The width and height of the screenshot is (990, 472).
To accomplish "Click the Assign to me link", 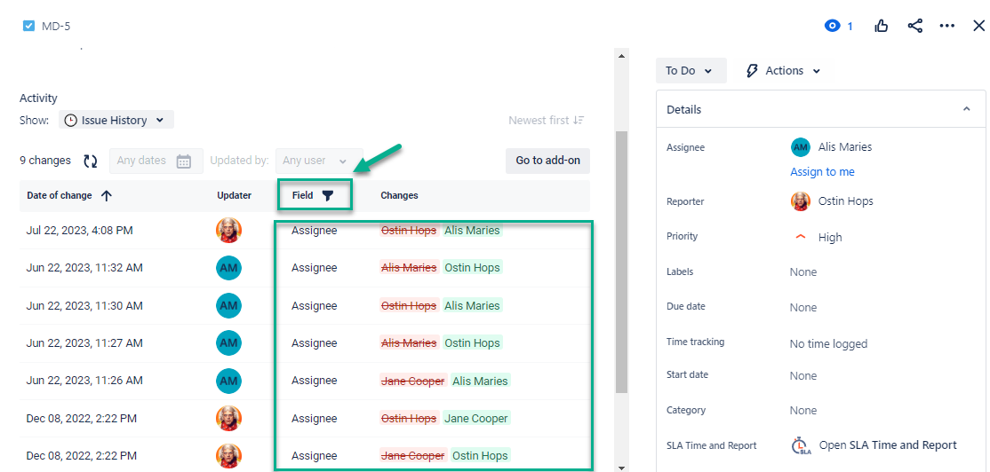I will click(822, 172).
